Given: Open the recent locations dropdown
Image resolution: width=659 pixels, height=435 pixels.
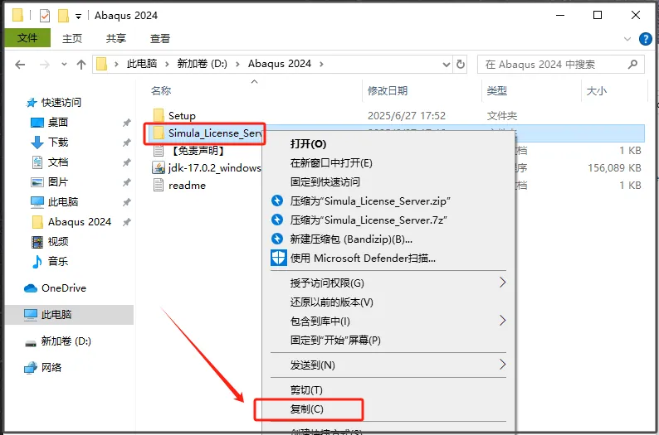Looking at the screenshot, I should (64, 64).
